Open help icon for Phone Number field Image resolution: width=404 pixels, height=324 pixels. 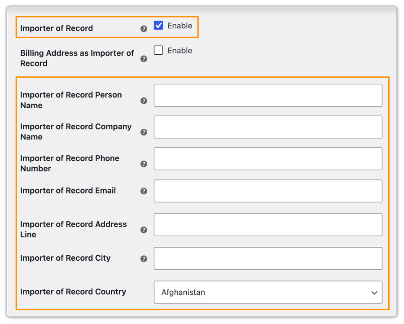[144, 164]
